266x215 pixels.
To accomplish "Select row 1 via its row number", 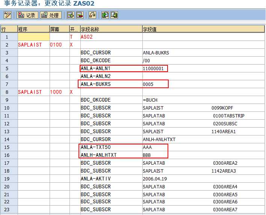I will pyautogui.click(x=9, y=37).
